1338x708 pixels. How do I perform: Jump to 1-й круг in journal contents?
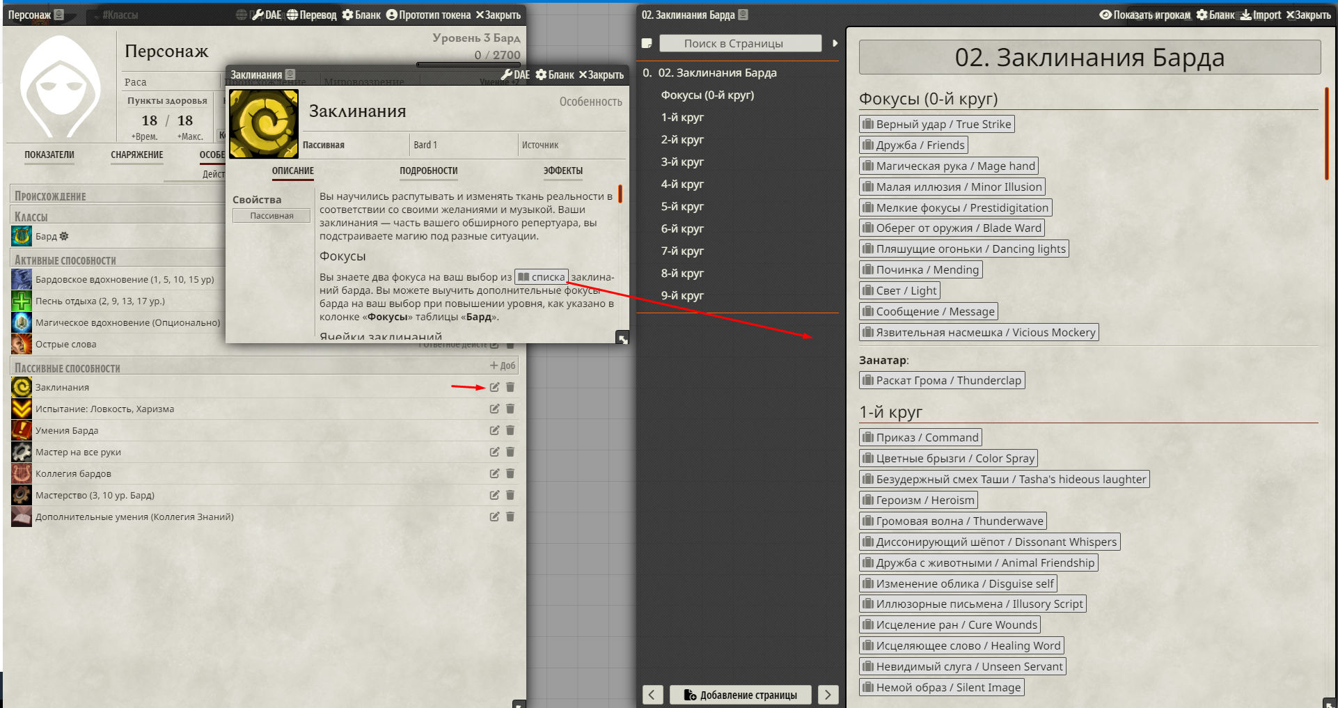(682, 117)
